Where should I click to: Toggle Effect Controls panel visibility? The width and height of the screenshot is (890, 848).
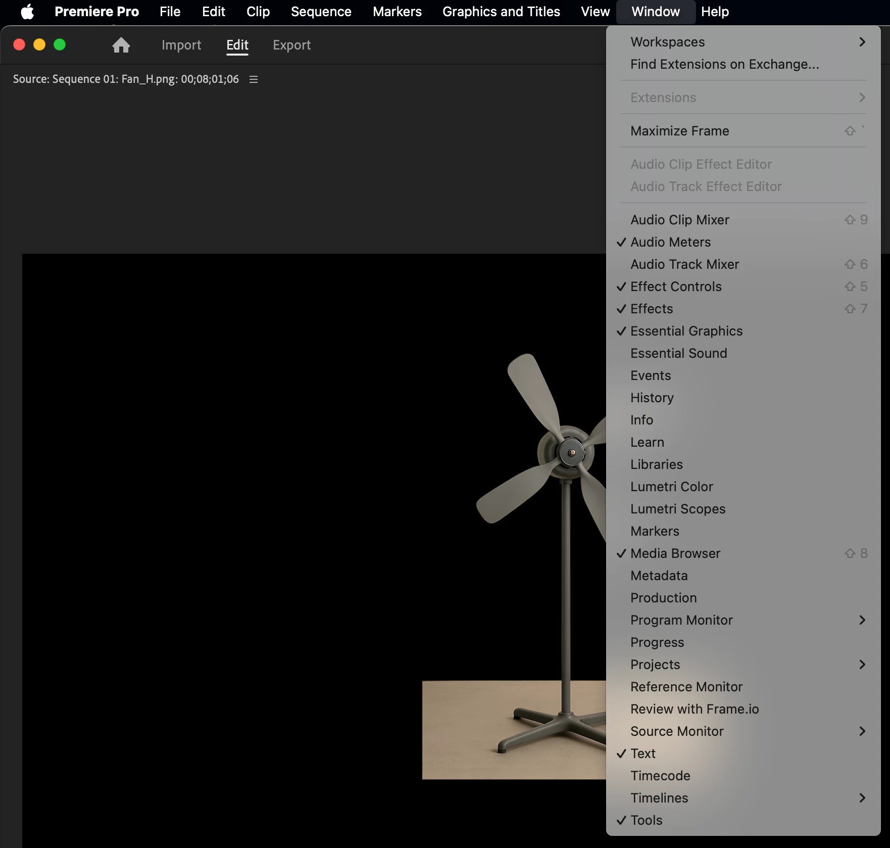(x=744, y=287)
